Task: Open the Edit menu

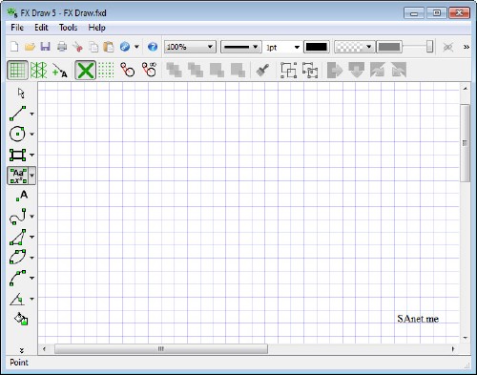Action: pyautogui.click(x=41, y=28)
